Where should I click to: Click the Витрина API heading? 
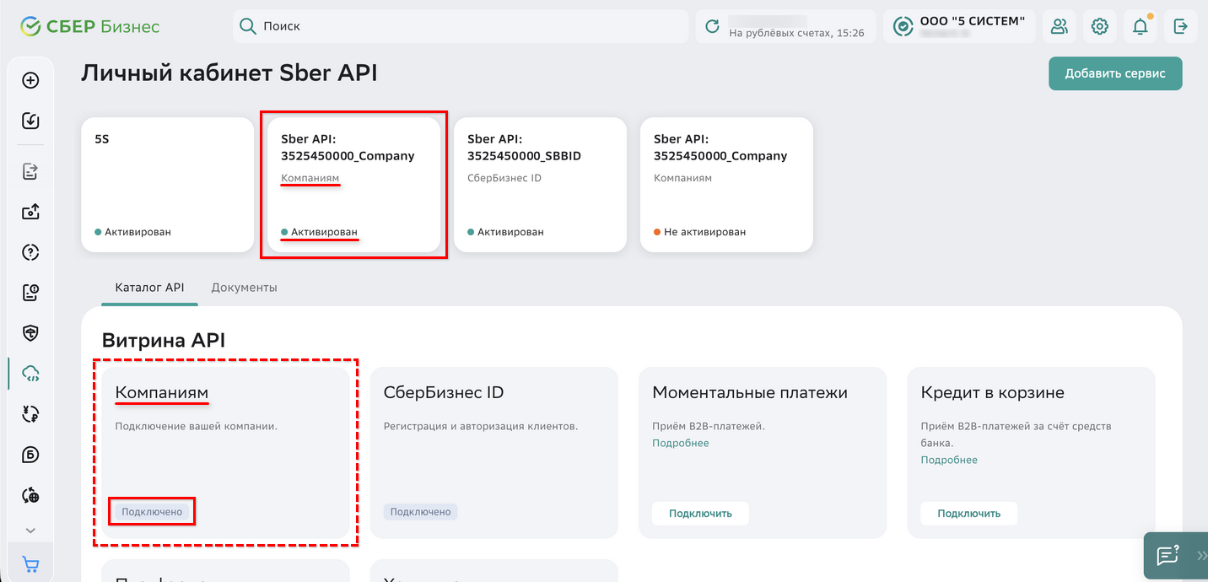pyautogui.click(x=164, y=341)
